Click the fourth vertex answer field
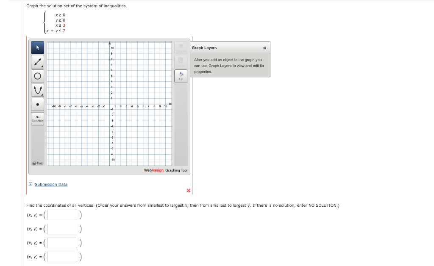This screenshot has width=434, height=266. 61,256
